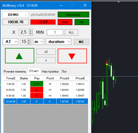
Task: Click the MS button
Action: 81,42
